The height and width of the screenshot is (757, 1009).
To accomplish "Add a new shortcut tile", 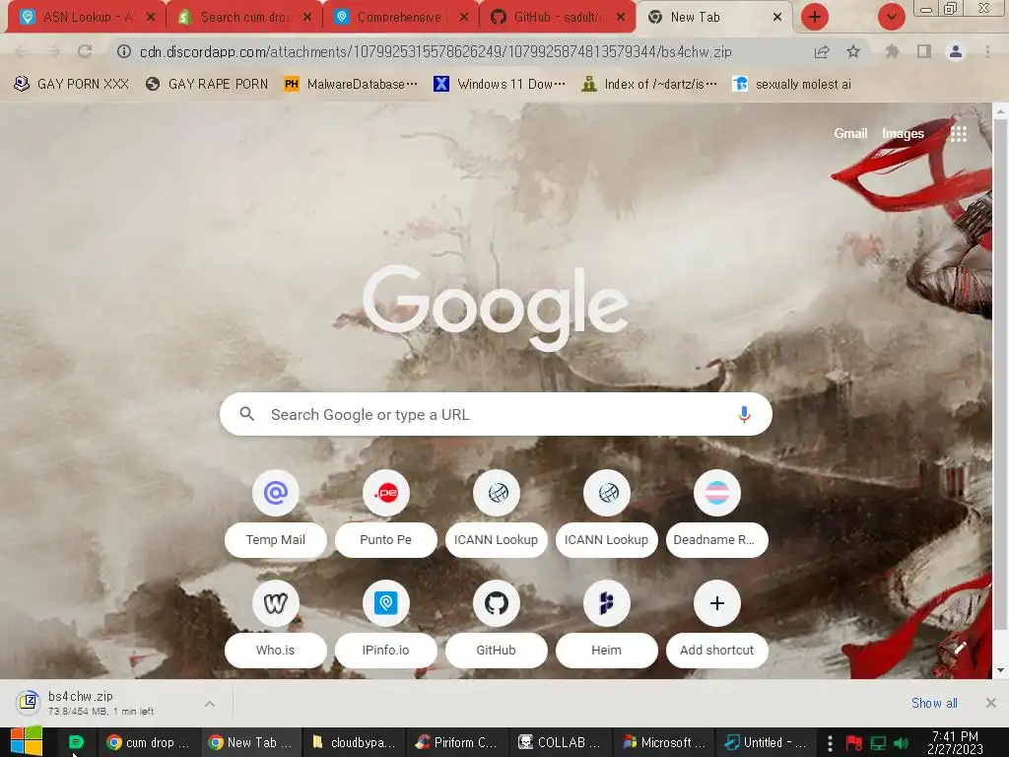I will click(x=717, y=625).
